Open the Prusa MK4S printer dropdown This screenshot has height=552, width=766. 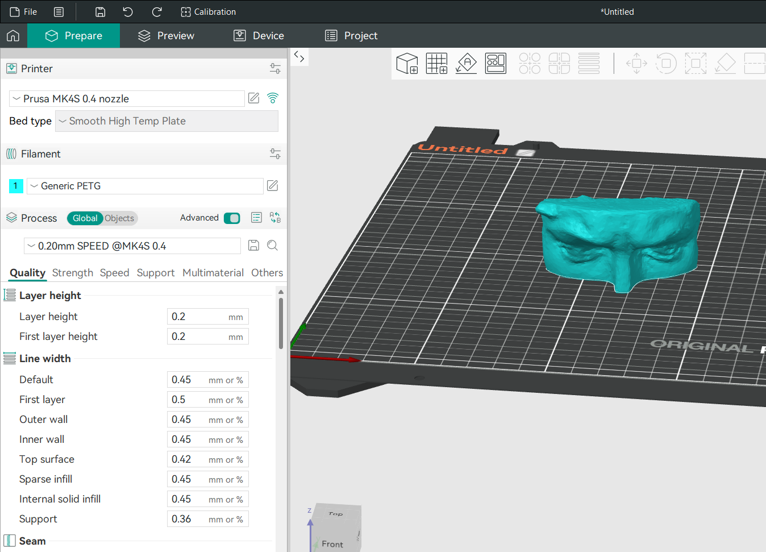coord(127,99)
